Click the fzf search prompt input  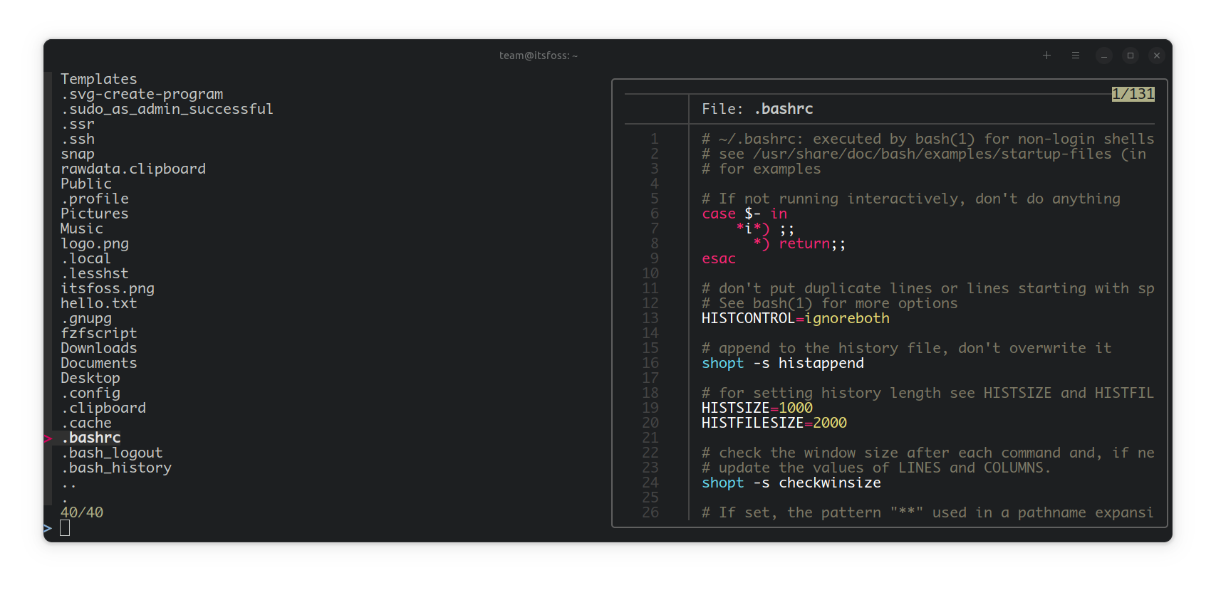pyautogui.click(x=65, y=527)
